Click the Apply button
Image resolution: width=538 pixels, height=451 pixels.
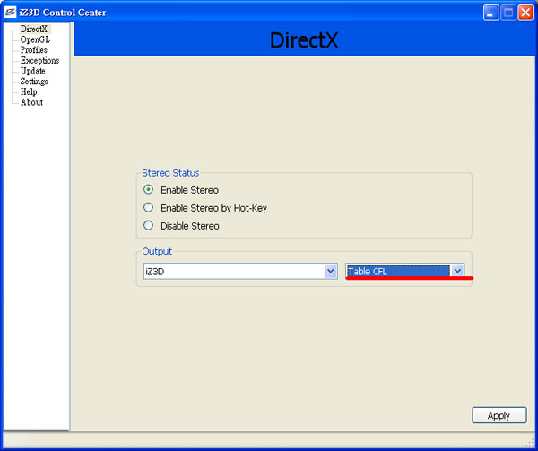[x=499, y=415]
